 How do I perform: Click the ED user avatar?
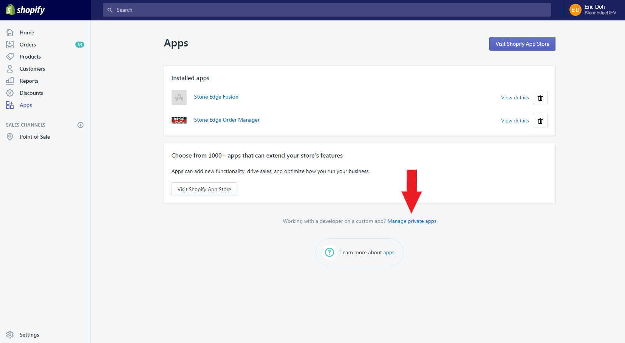pyautogui.click(x=575, y=10)
